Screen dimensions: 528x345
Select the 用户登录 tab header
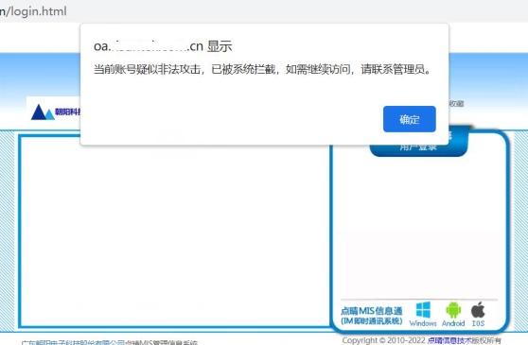(418, 147)
